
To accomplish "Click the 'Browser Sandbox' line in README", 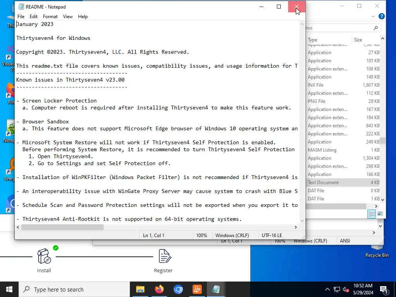I will tap(46, 121).
